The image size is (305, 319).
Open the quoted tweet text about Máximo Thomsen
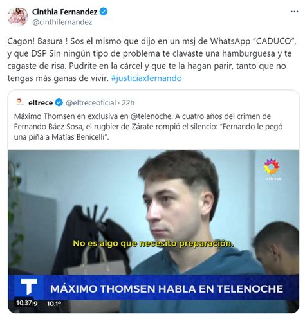(148, 127)
